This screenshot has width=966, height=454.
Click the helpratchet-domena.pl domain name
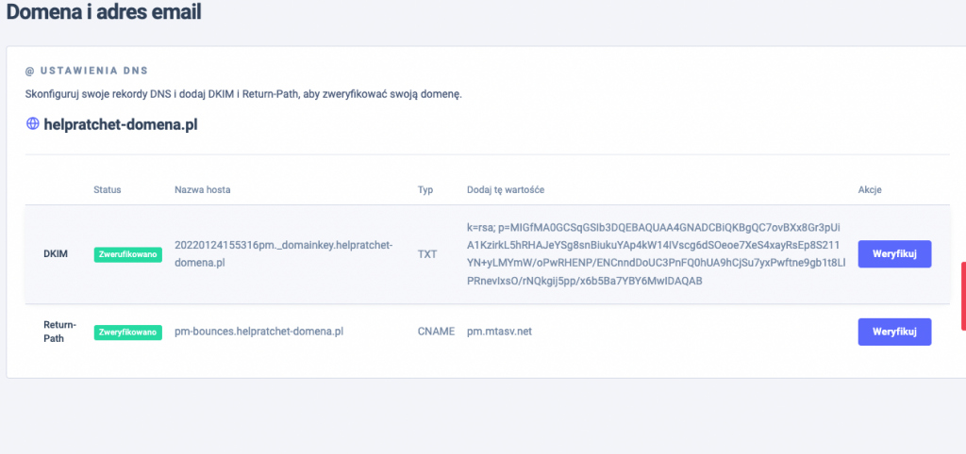[121, 123]
